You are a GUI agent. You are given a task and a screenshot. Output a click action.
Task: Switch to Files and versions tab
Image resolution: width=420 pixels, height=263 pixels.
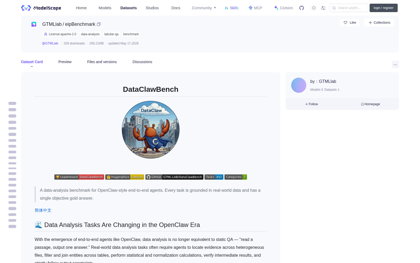[x=102, y=62]
